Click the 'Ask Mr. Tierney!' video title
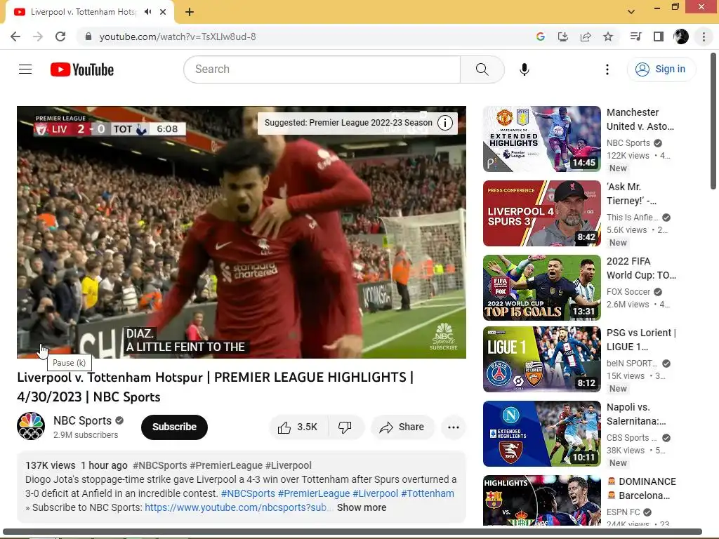 (631, 194)
